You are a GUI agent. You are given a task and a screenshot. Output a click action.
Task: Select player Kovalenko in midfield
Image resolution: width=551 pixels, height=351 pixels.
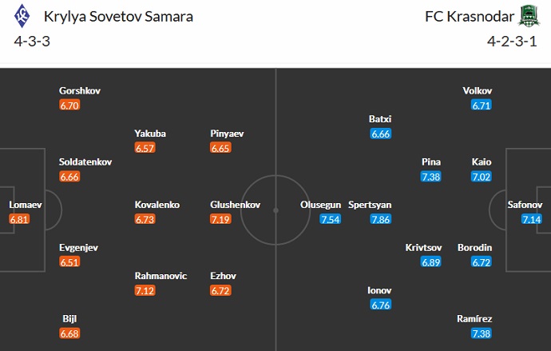(x=157, y=205)
